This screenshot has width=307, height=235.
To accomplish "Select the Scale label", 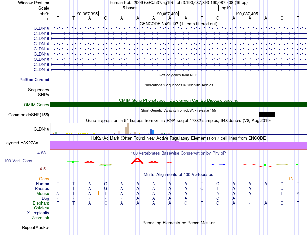I will pos(44,8).
